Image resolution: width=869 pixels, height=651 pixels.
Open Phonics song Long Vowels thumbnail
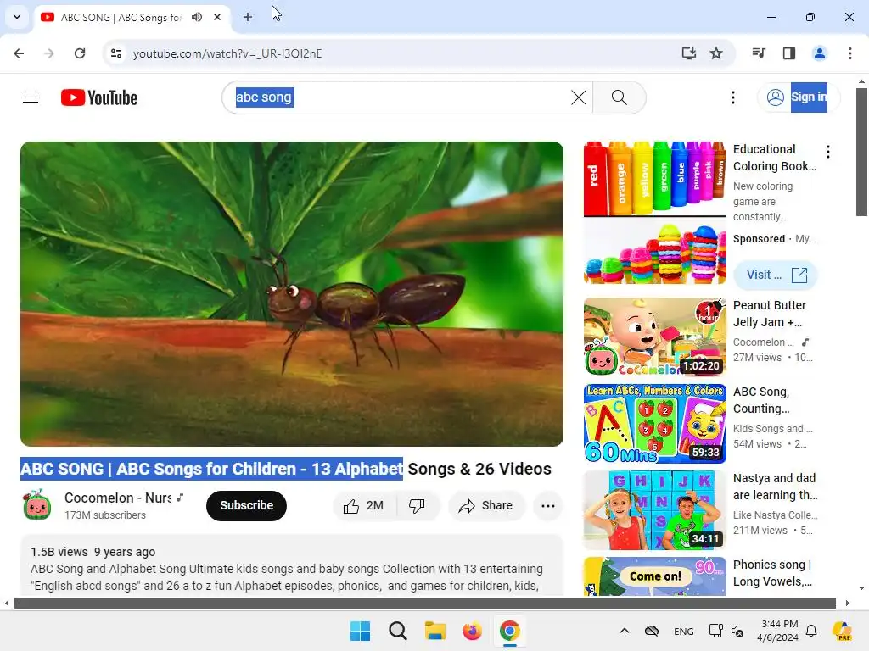[x=654, y=576]
